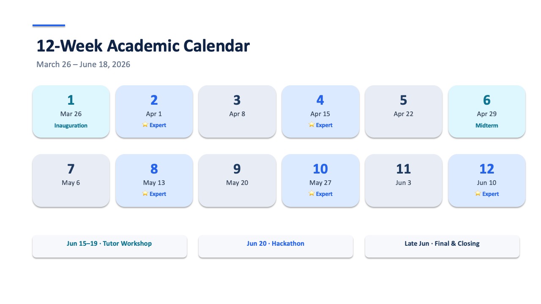Select the week 1 Inauguration card

71,111
